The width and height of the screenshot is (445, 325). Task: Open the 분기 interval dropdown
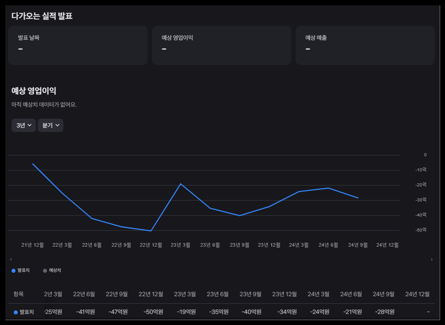click(51, 125)
